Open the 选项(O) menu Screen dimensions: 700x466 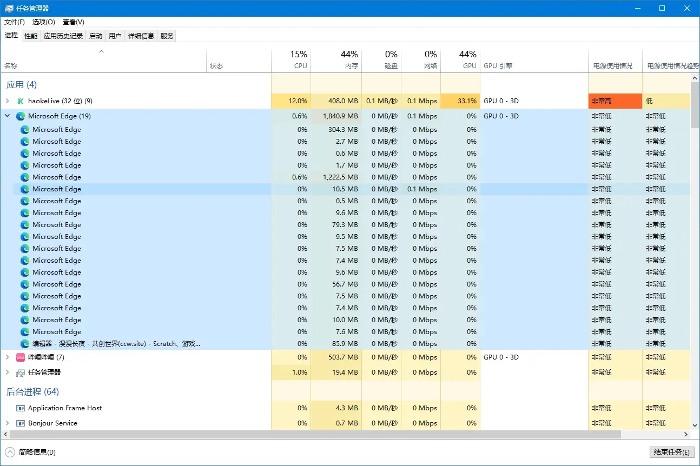[44, 22]
